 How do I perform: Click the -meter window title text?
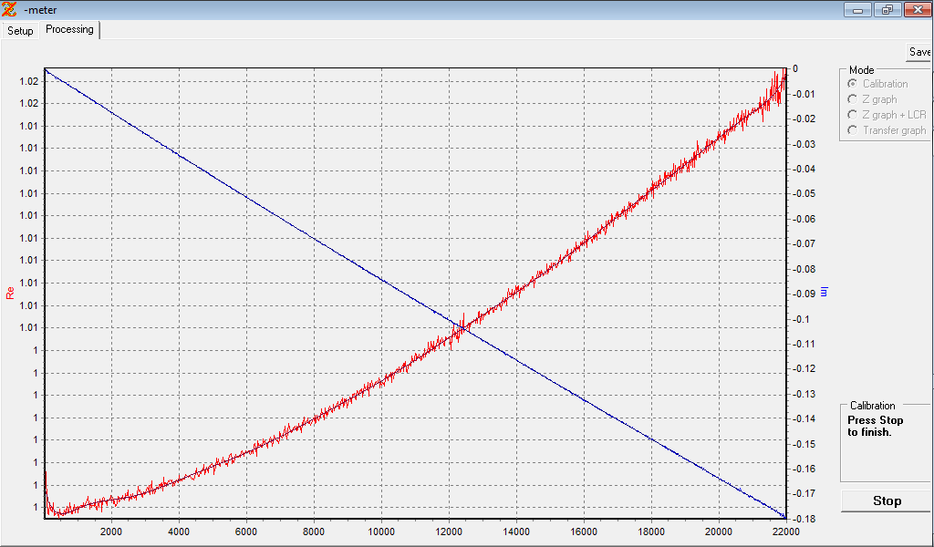pos(40,10)
